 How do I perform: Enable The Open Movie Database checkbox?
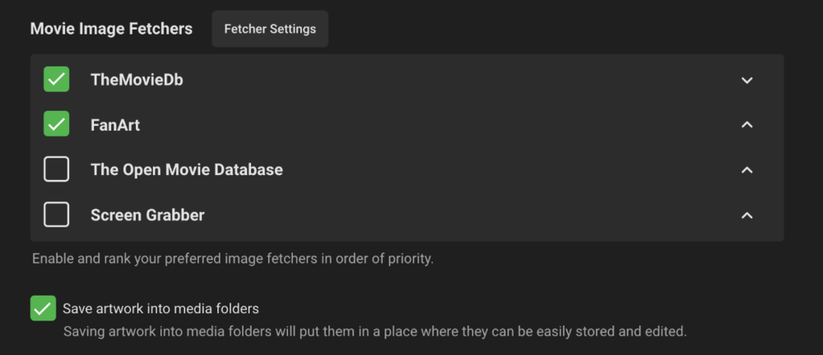click(56, 170)
